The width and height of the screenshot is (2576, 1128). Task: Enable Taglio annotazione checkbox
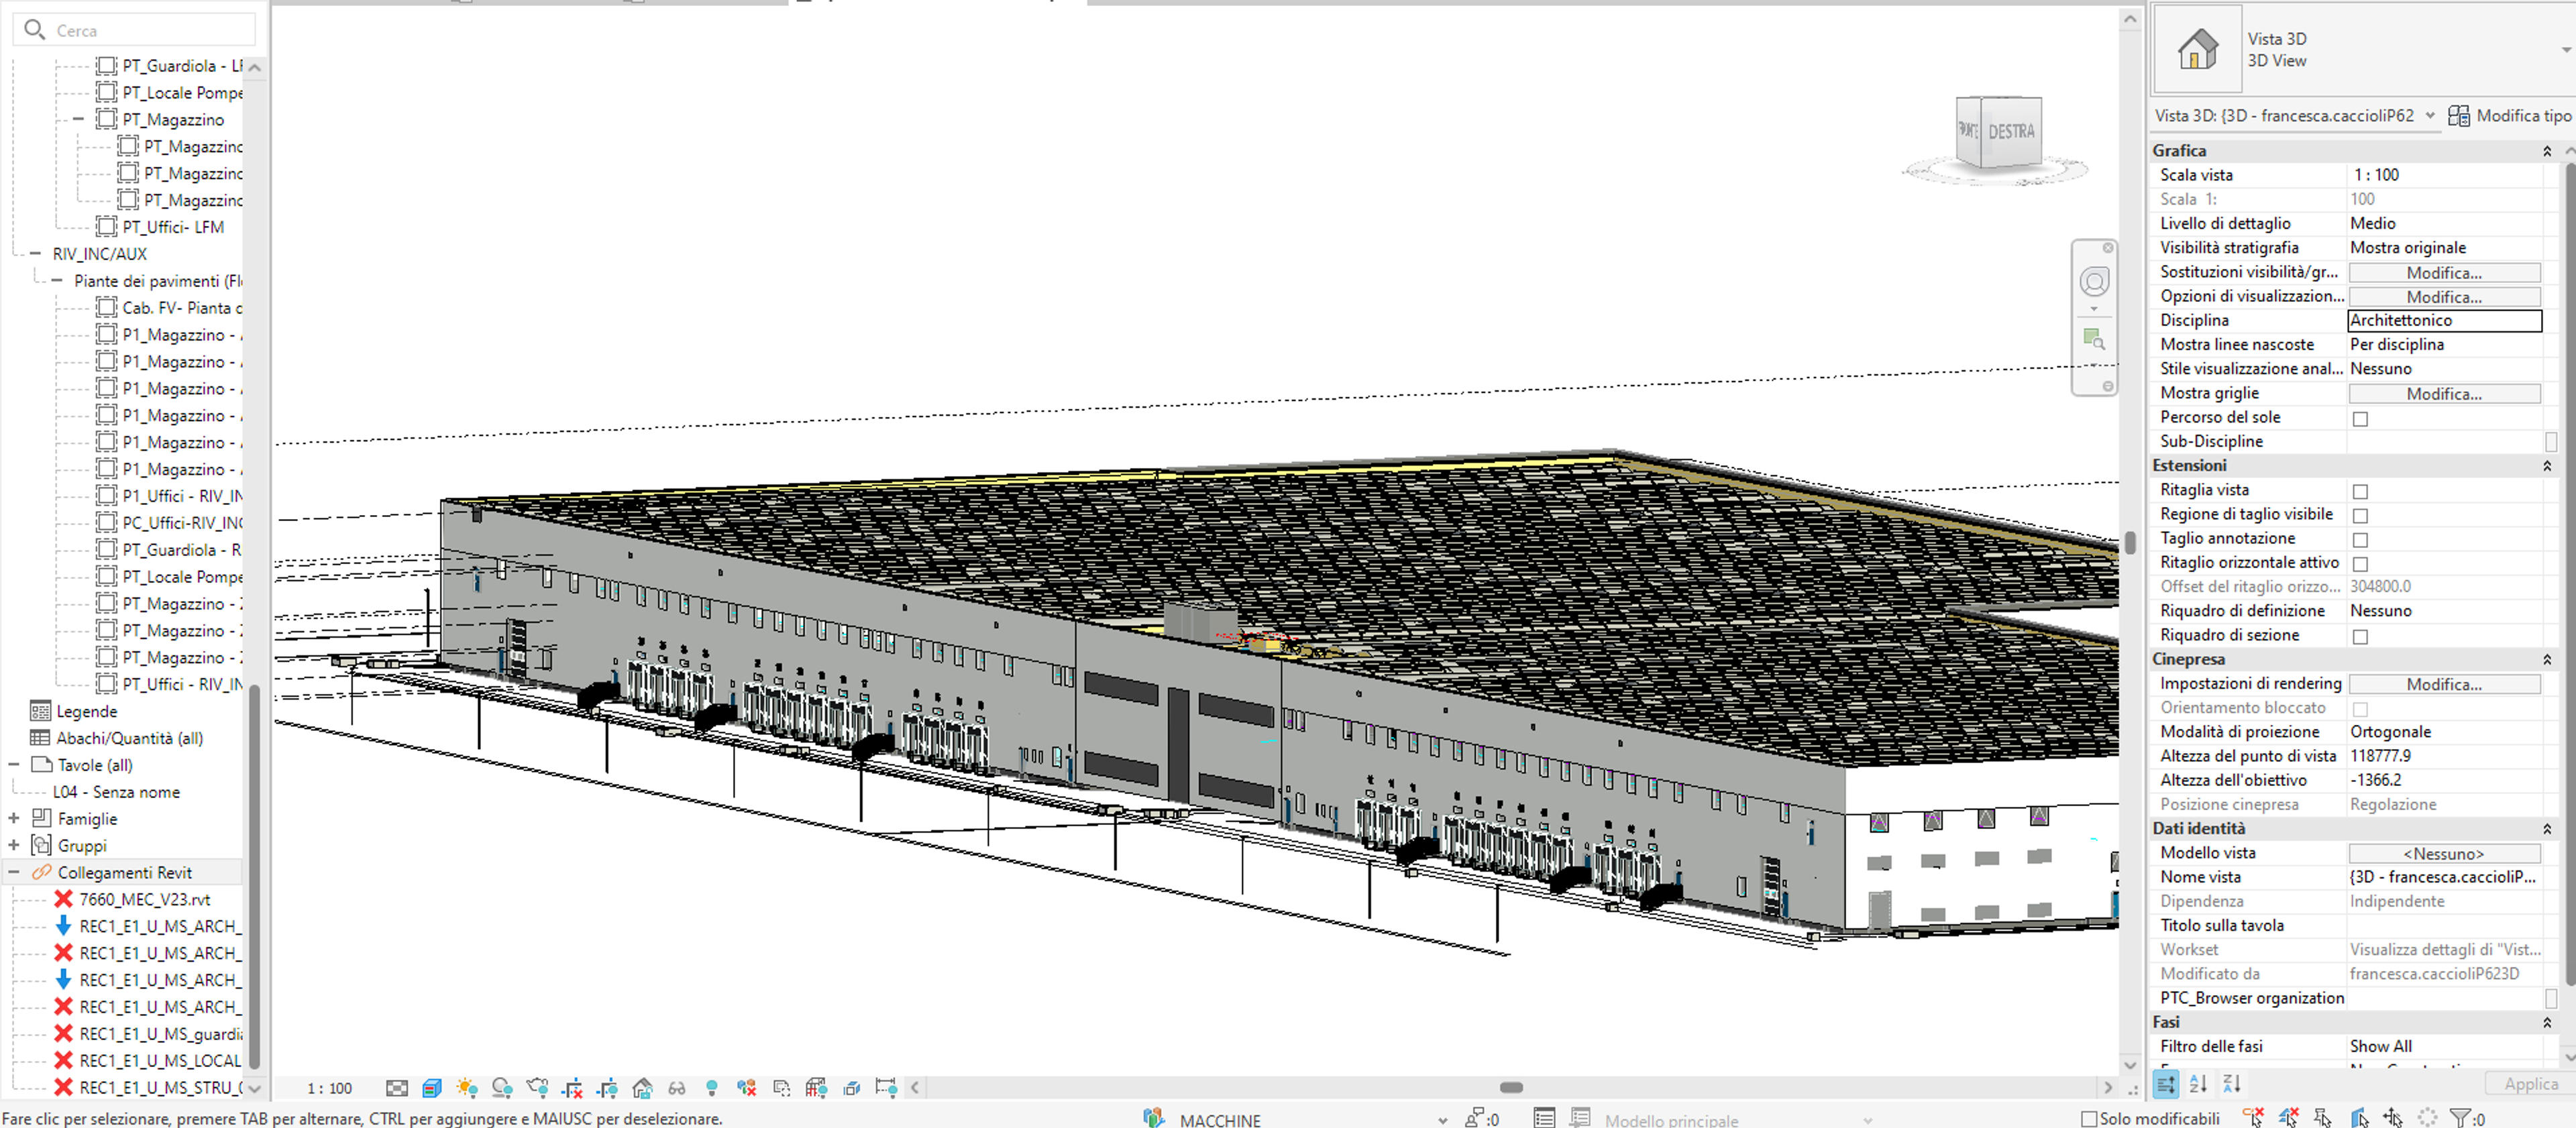coord(2360,540)
